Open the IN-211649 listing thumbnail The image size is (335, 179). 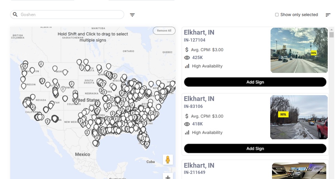click(299, 171)
